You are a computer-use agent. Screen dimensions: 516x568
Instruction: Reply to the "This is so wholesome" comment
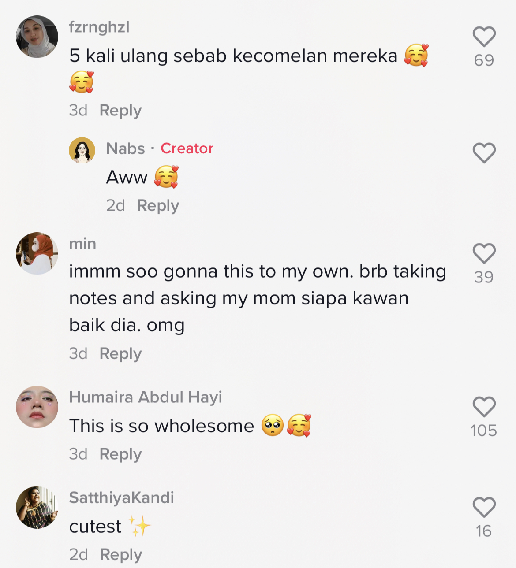[x=120, y=454]
